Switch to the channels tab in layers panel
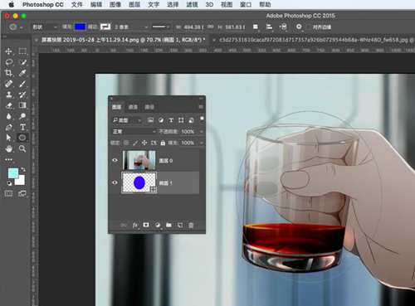Viewport: 415px width, 306px height. coord(133,107)
